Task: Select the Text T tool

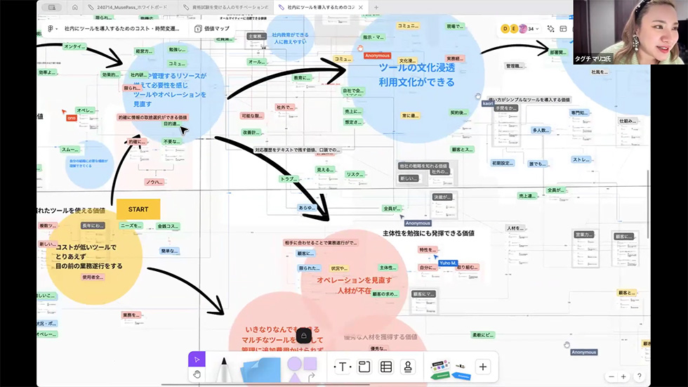Action: (x=343, y=367)
